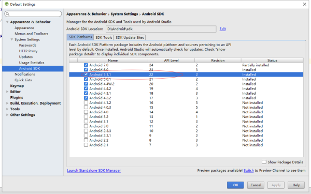The height and width of the screenshot is (194, 311).
Task: Focus the settings search field
Action: (x=33, y=14)
